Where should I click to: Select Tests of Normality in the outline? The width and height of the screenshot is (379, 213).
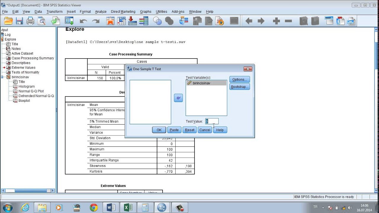click(25, 72)
